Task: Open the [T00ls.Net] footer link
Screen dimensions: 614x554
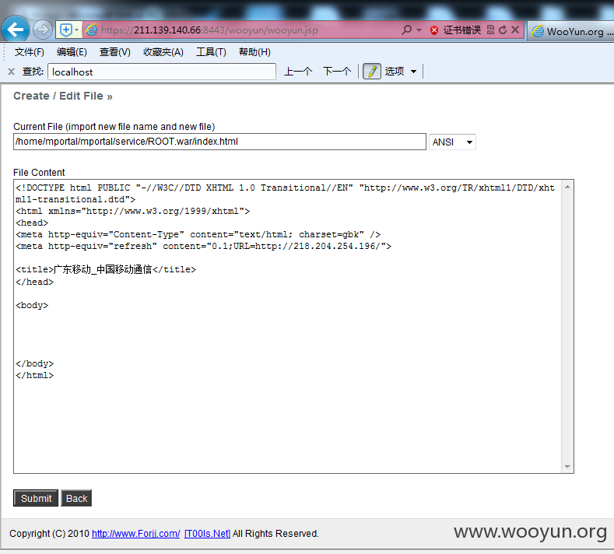Action: pos(207,534)
